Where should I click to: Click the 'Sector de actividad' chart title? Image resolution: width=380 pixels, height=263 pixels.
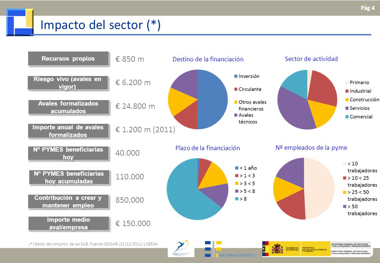pos(311,59)
